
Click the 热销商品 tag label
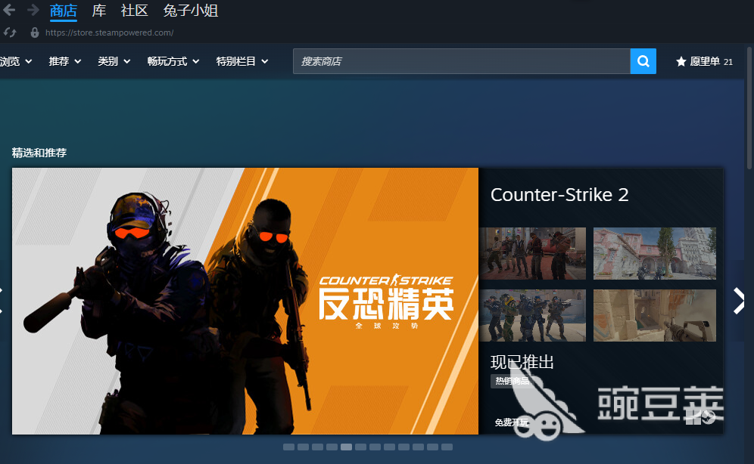point(512,381)
